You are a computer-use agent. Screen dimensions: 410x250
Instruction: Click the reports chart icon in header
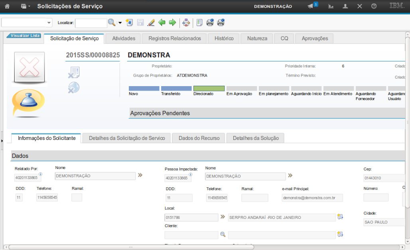(331, 6)
